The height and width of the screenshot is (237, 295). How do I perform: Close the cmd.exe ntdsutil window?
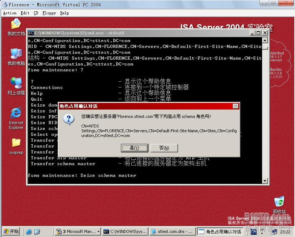click(x=265, y=33)
